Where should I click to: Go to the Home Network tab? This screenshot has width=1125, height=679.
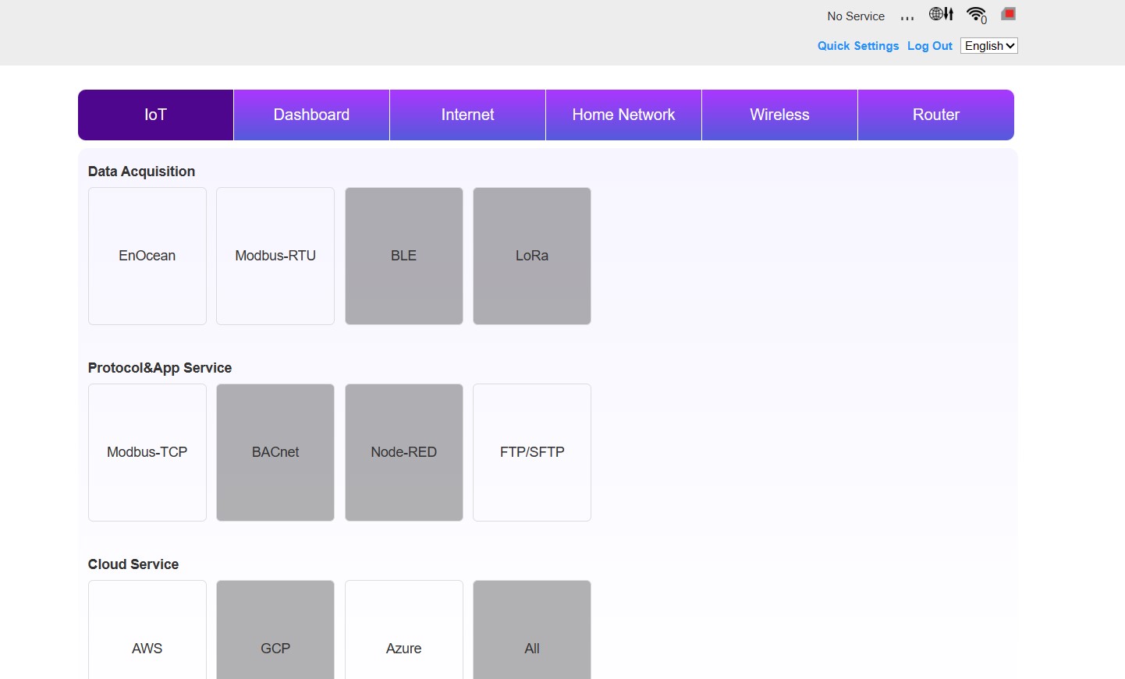(x=623, y=115)
